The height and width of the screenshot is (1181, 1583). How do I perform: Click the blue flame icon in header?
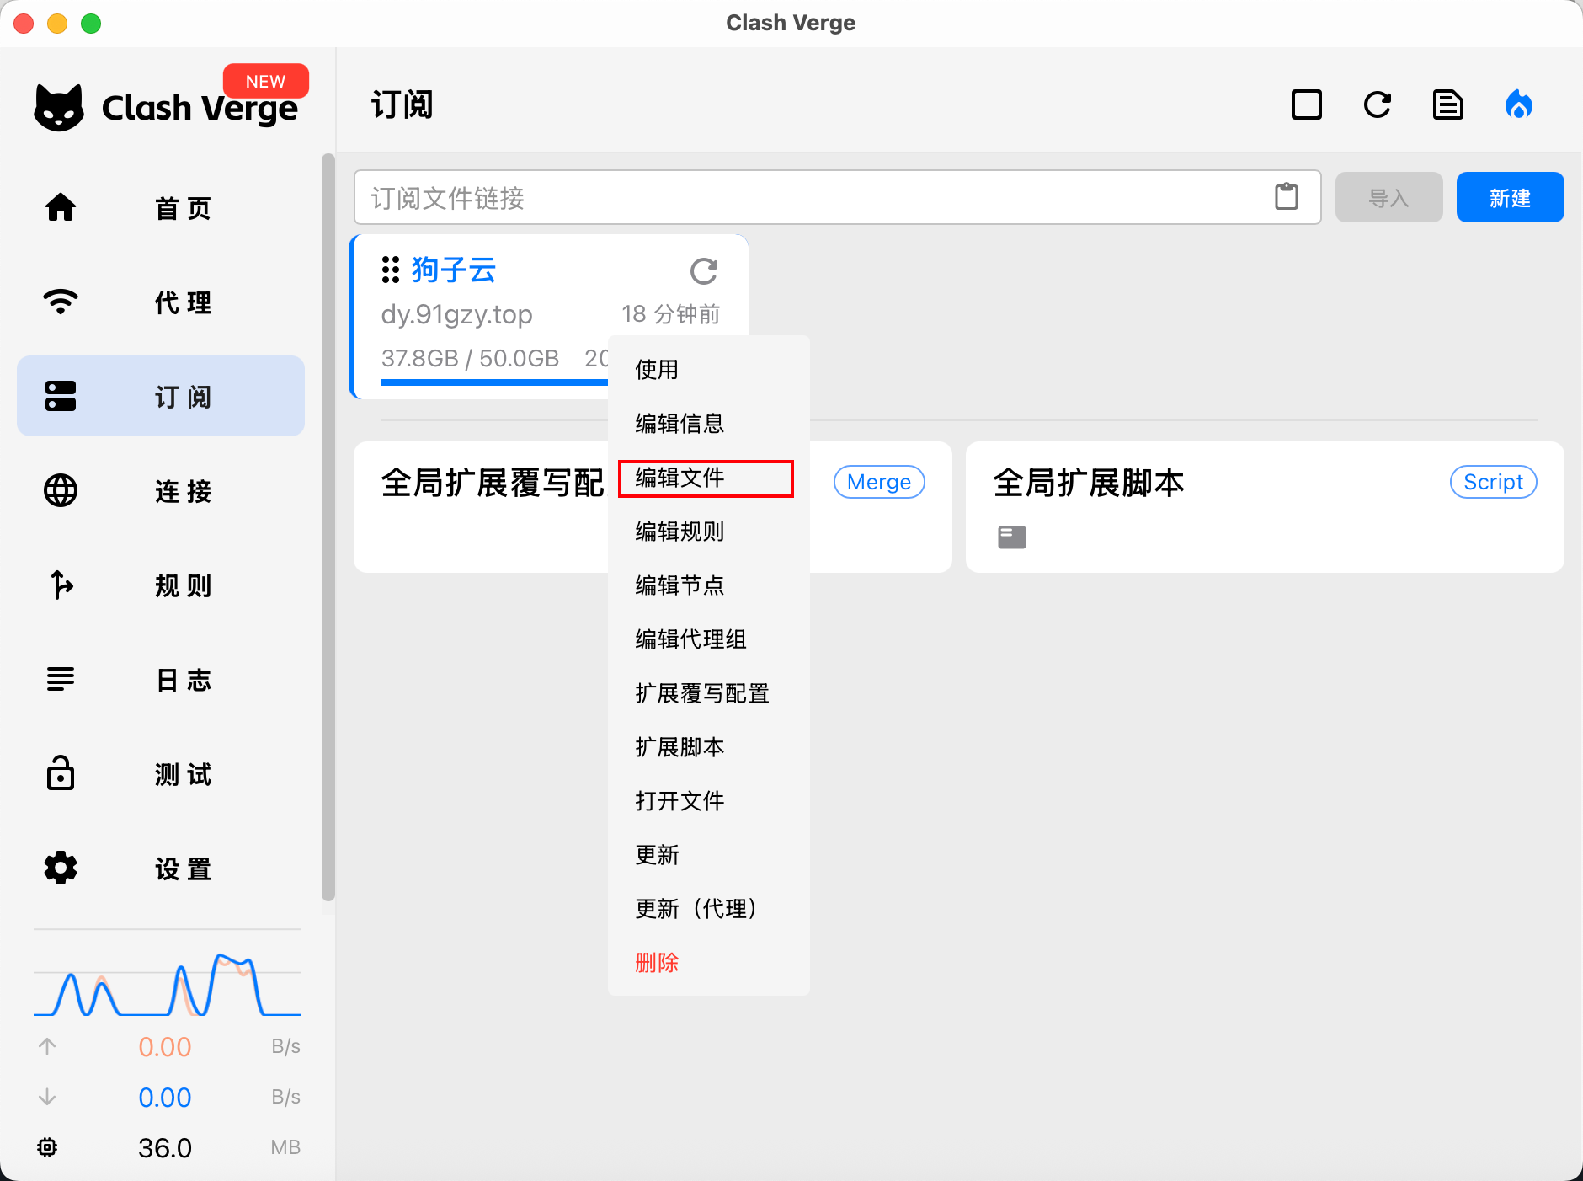[x=1518, y=105]
